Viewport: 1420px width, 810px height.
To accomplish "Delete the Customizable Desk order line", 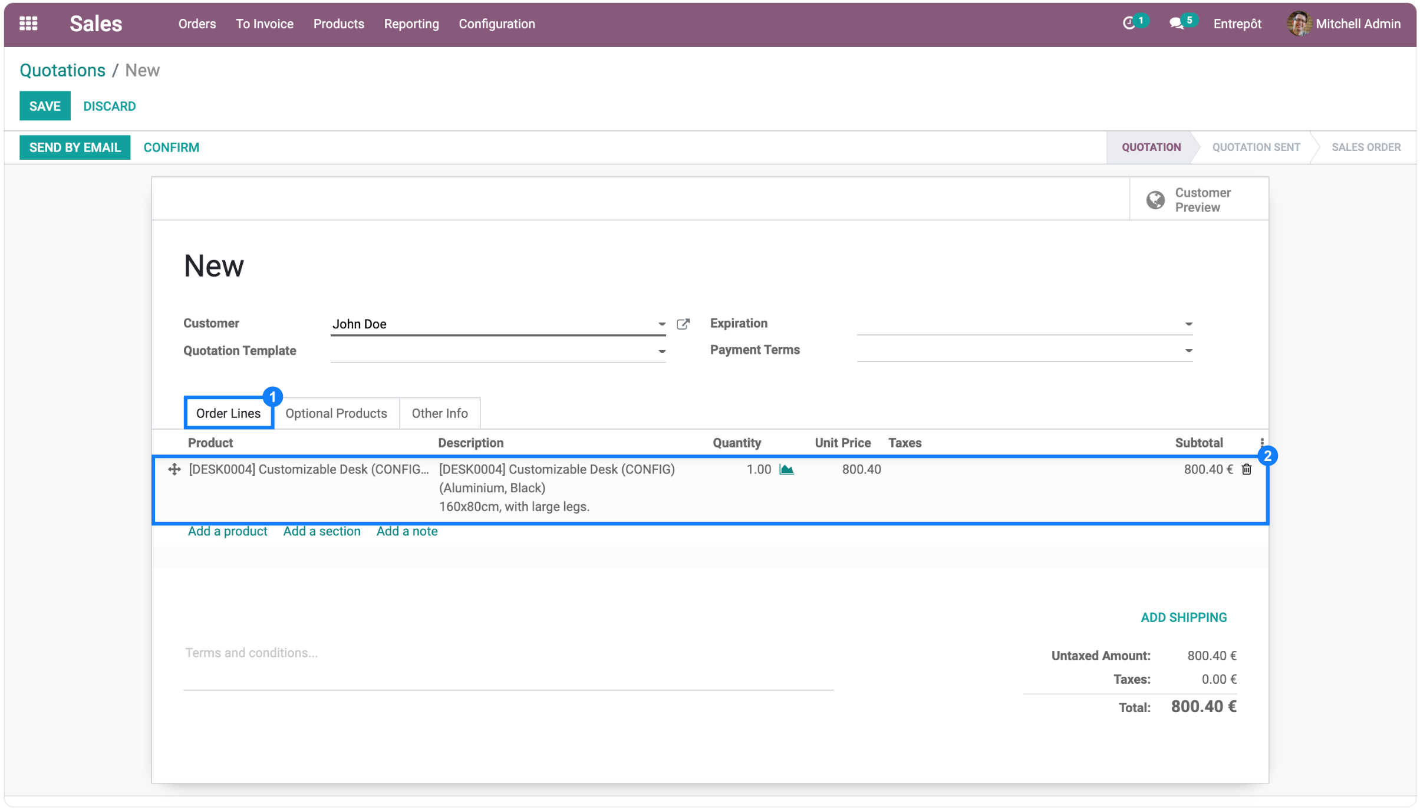I will 1246,469.
